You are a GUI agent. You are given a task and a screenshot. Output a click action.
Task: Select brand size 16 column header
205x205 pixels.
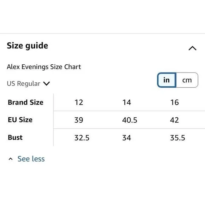click(x=174, y=102)
